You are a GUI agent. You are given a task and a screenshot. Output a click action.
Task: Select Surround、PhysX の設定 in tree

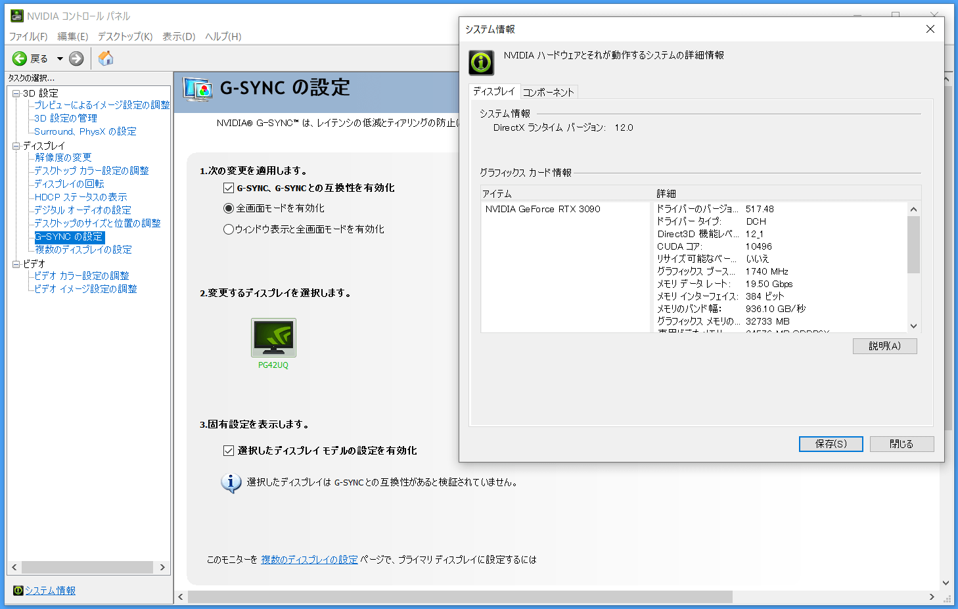pyautogui.click(x=85, y=131)
